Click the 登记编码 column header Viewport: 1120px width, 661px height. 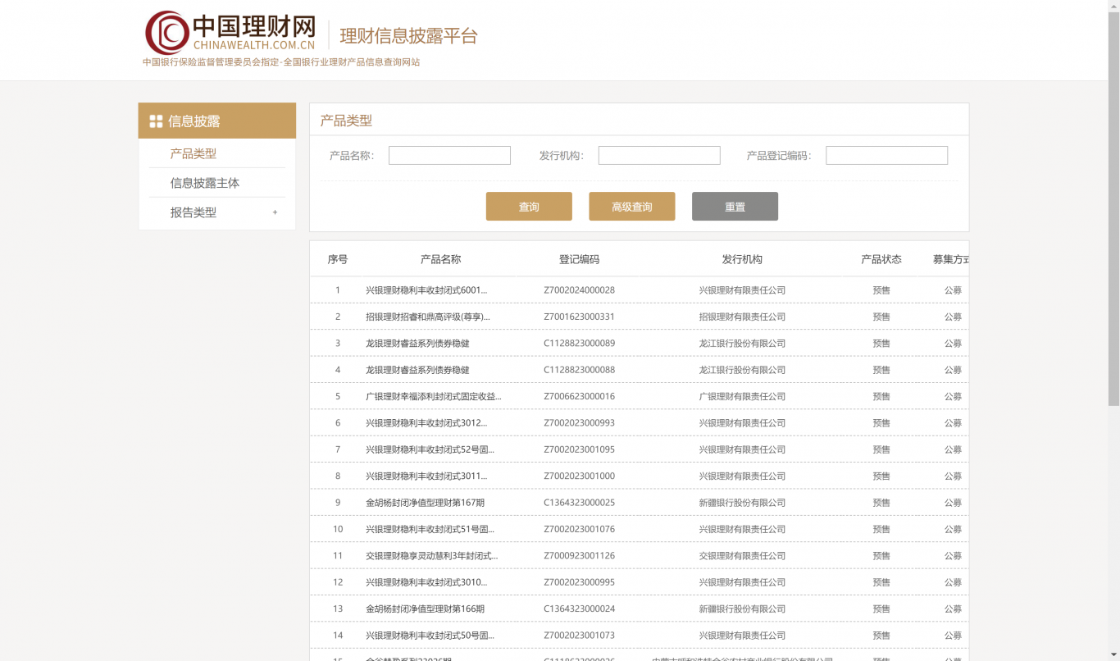tap(580, 259)
